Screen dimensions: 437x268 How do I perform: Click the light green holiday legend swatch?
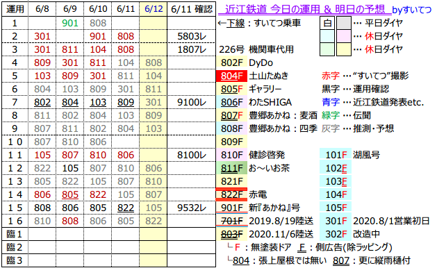(327, 49)
